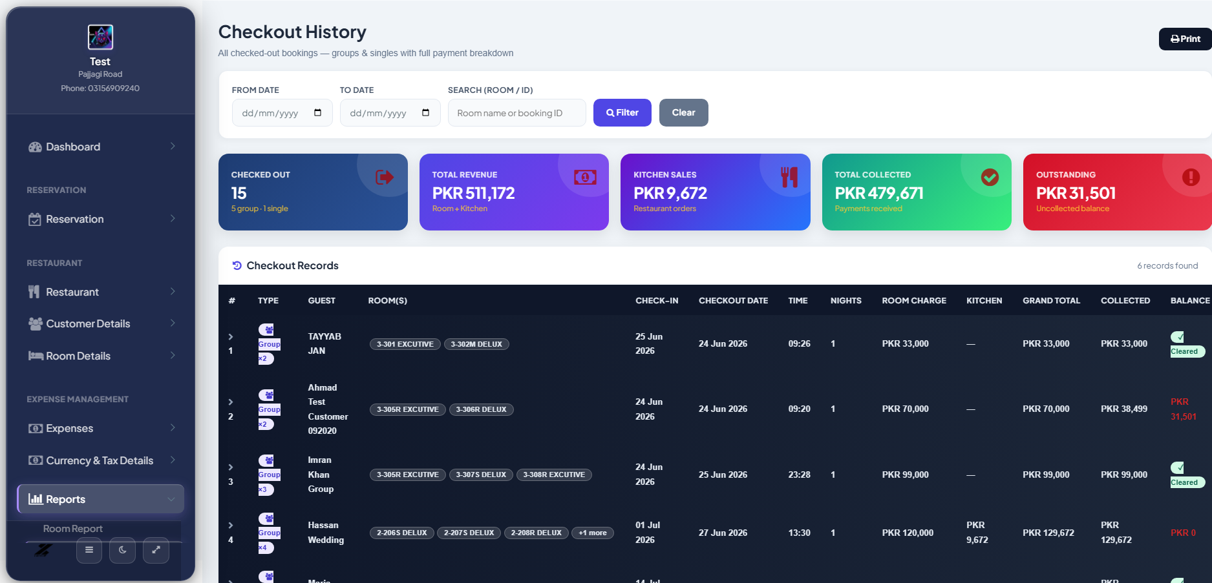This screenshot has width=1212, height=583.
Task: Click the Customer Details people icon
Action: pos(36,323)
